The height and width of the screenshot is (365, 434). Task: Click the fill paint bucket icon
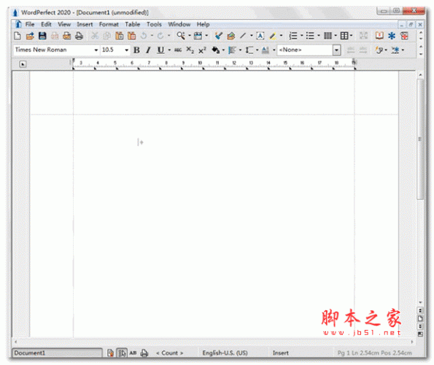tap(215, 50)
